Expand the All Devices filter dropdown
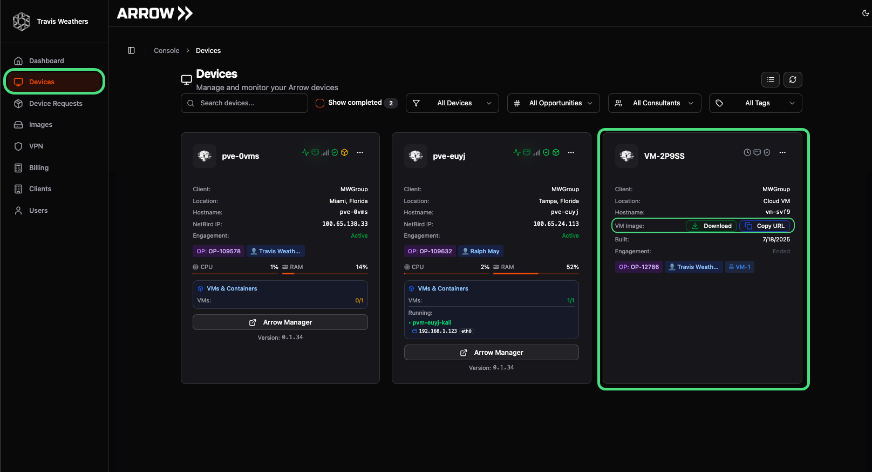 coord(452,103)
